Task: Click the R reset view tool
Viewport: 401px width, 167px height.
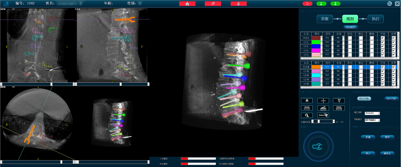Action: pos(307,101)
